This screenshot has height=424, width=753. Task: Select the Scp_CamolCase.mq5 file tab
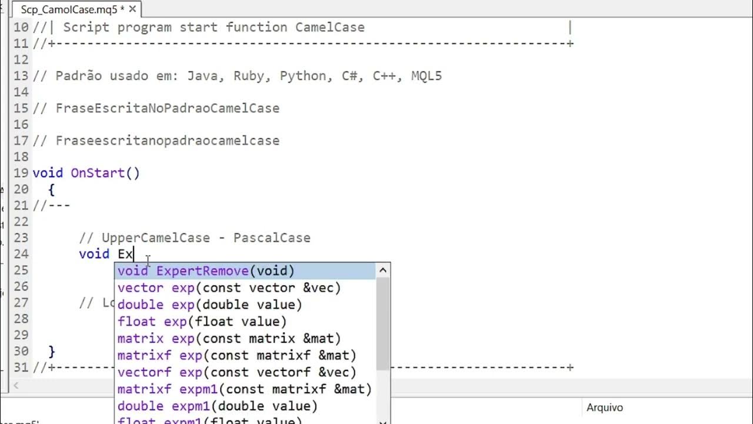coord(71,9)
